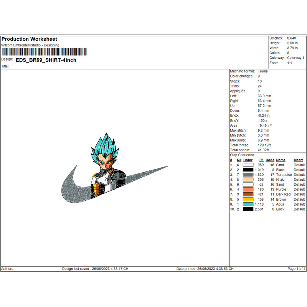Click the Chart column header

[298, 160]
